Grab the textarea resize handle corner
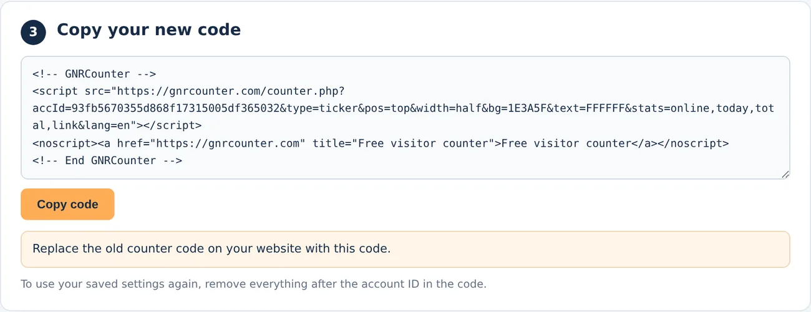The height and width of the screenshot is (312, 811). [x=785, y=175]
